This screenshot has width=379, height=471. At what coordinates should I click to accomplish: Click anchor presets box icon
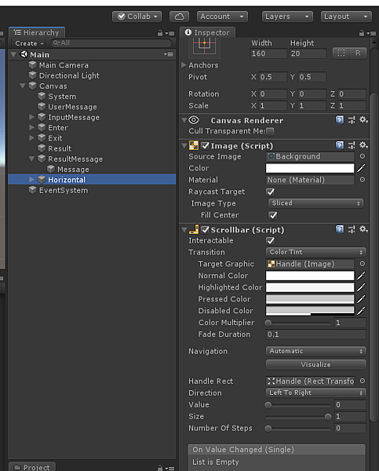pos(204,47)
